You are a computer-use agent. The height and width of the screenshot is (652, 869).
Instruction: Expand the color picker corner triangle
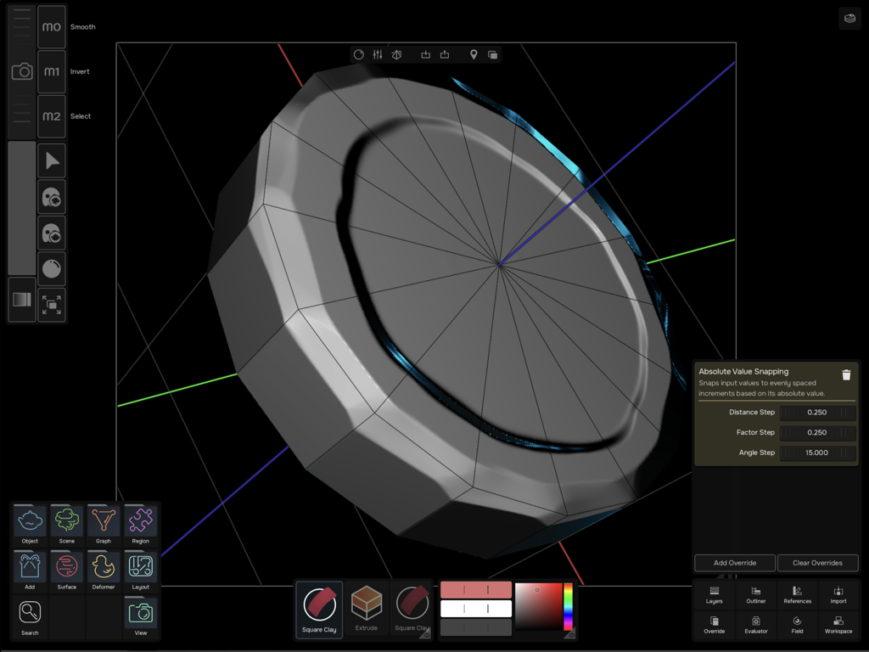point(569,633)
